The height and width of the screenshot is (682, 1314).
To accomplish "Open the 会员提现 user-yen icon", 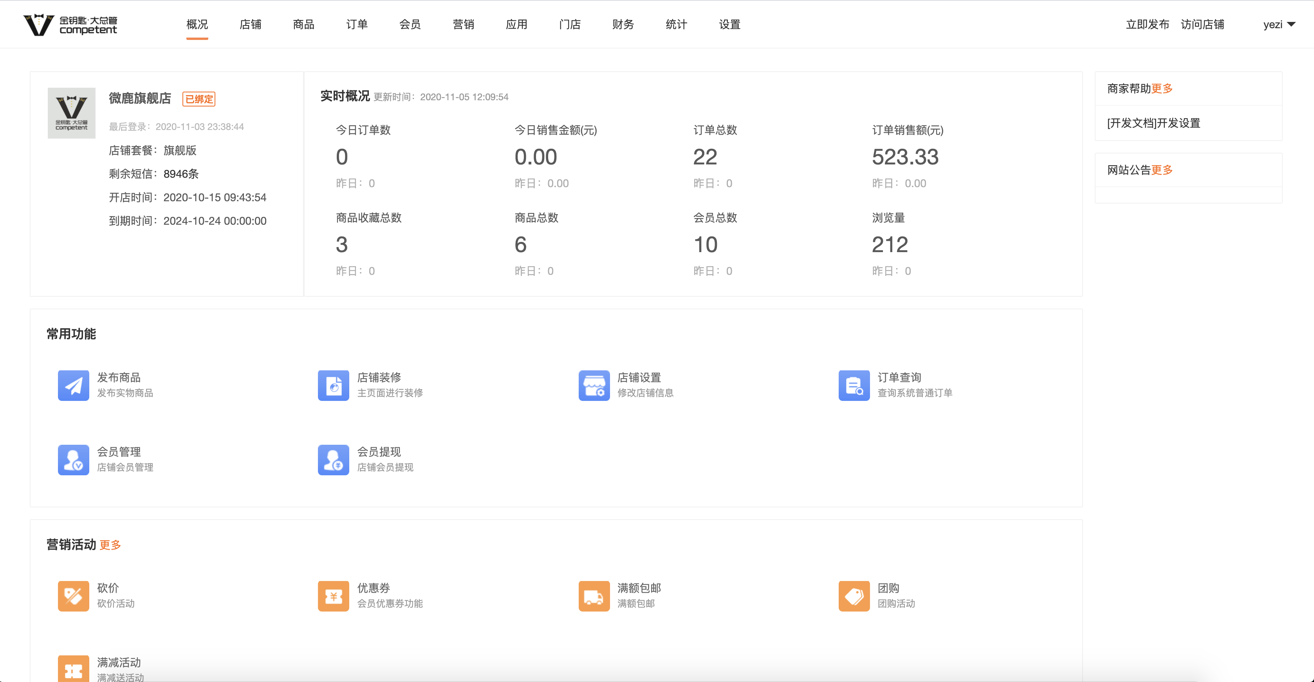I will pyautogui.click(x=334, y=460).
